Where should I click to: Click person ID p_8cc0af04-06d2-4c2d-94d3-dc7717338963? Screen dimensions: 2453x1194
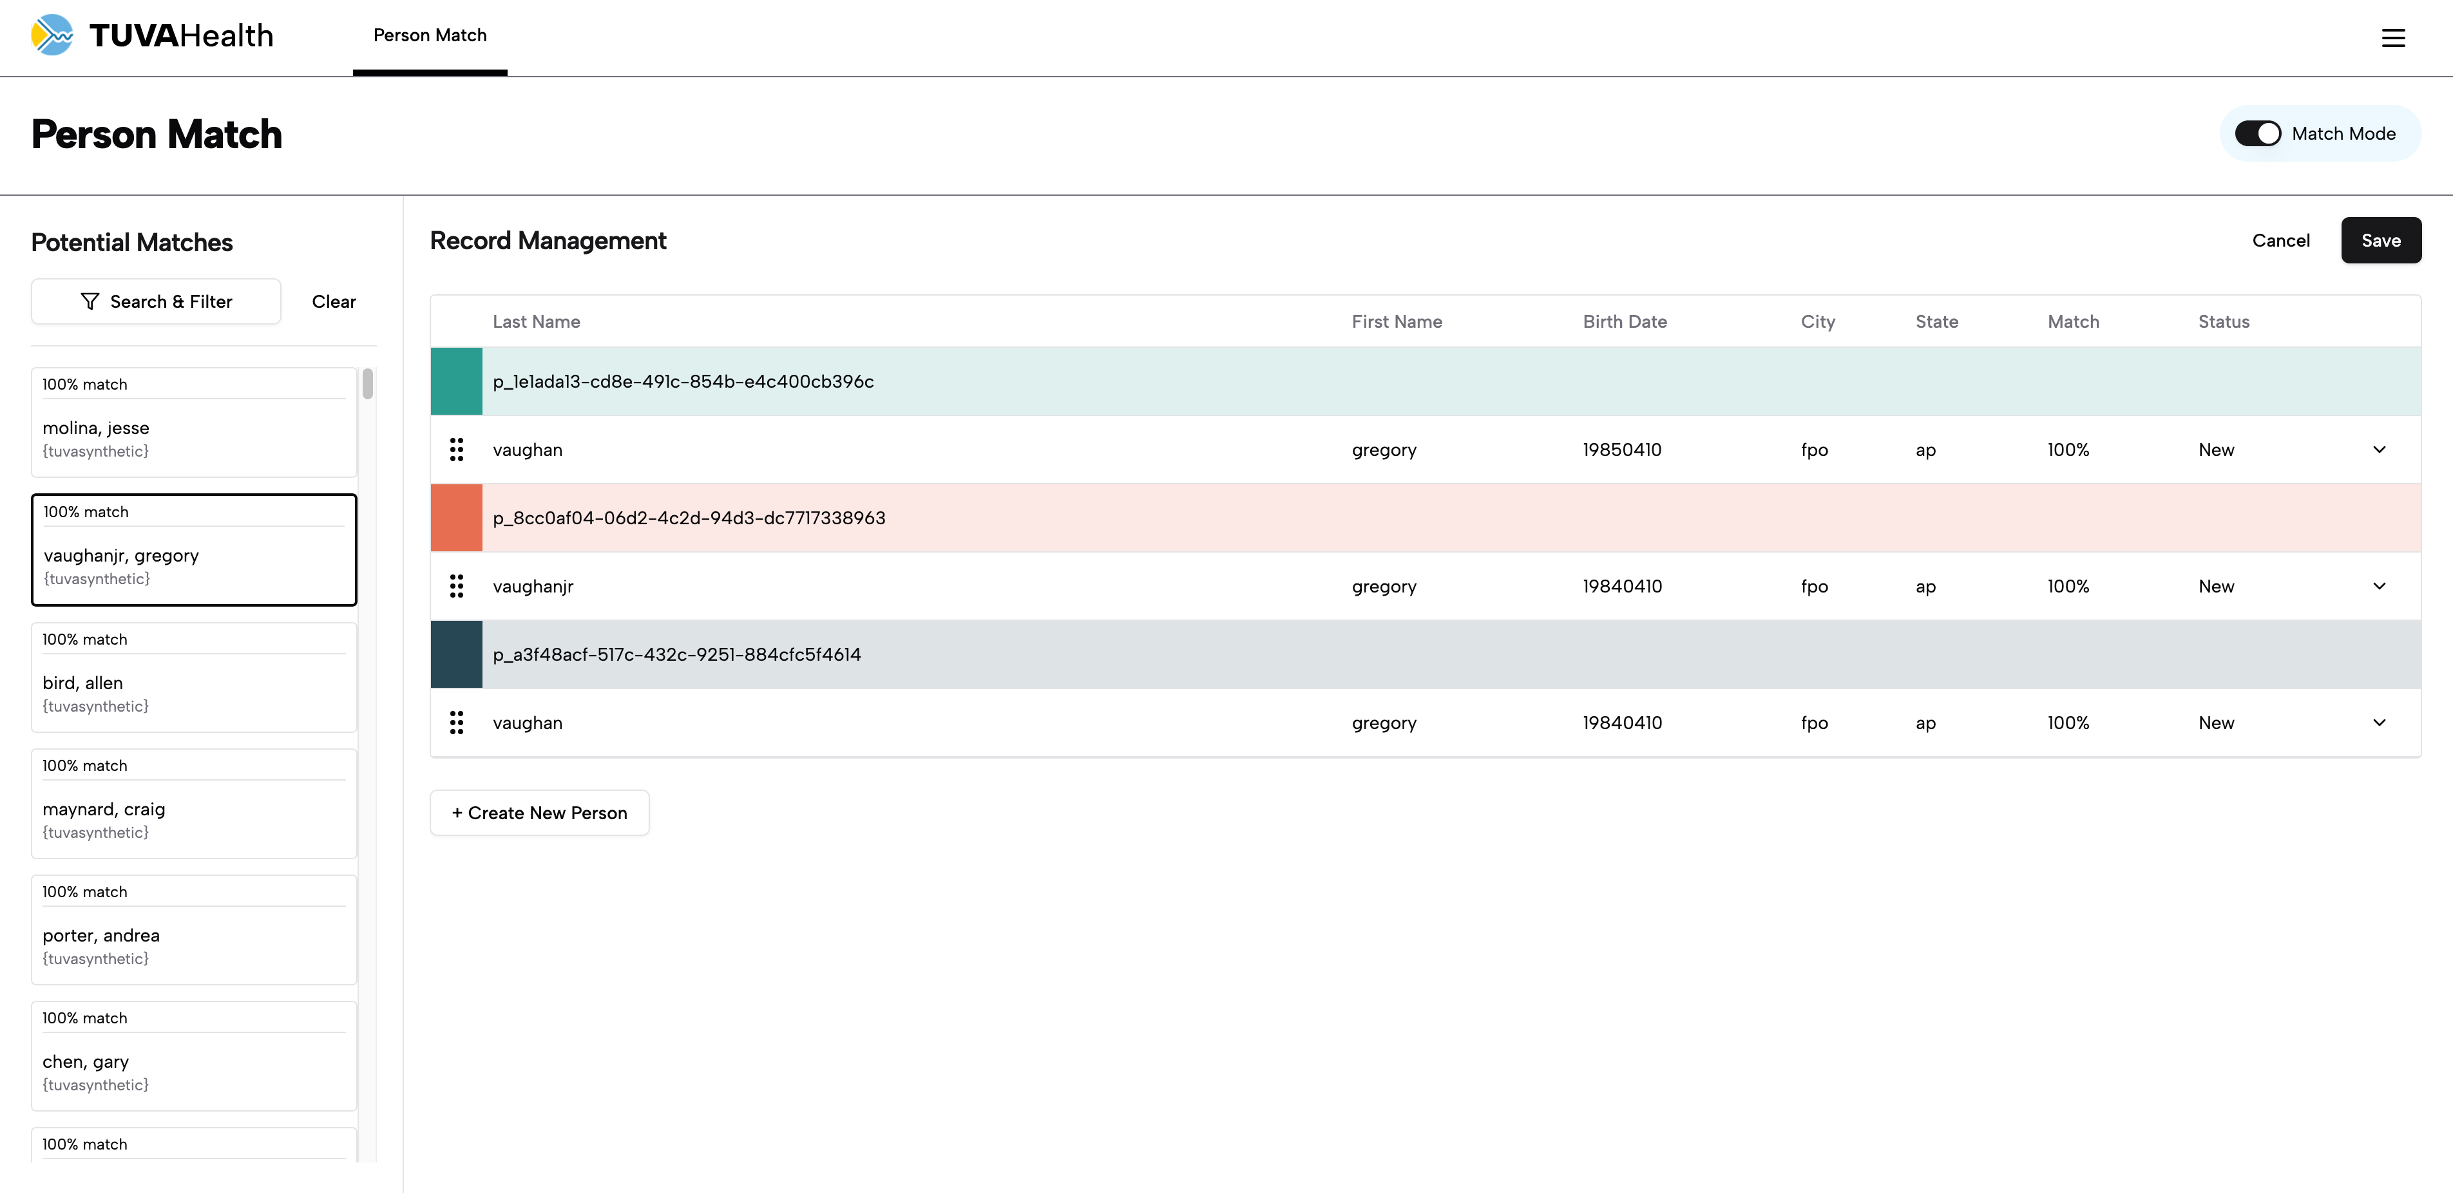click(689, 518)
